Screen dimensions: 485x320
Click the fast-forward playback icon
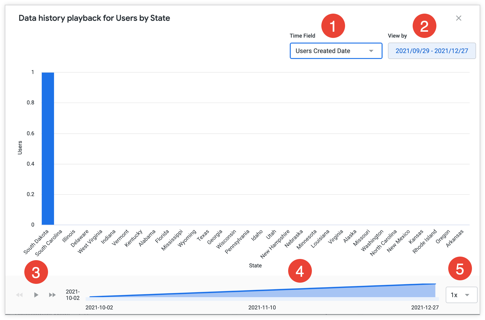52,295
